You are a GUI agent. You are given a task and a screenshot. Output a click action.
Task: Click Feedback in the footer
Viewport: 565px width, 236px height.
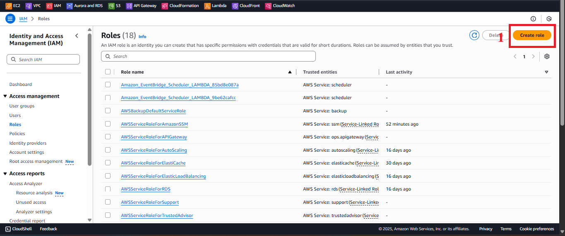pos(48,229)
